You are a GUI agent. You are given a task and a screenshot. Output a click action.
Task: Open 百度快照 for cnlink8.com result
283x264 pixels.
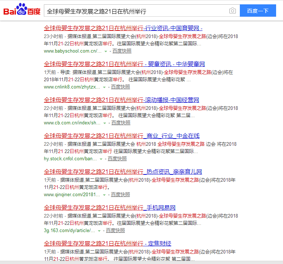click(x=120, y=87)
